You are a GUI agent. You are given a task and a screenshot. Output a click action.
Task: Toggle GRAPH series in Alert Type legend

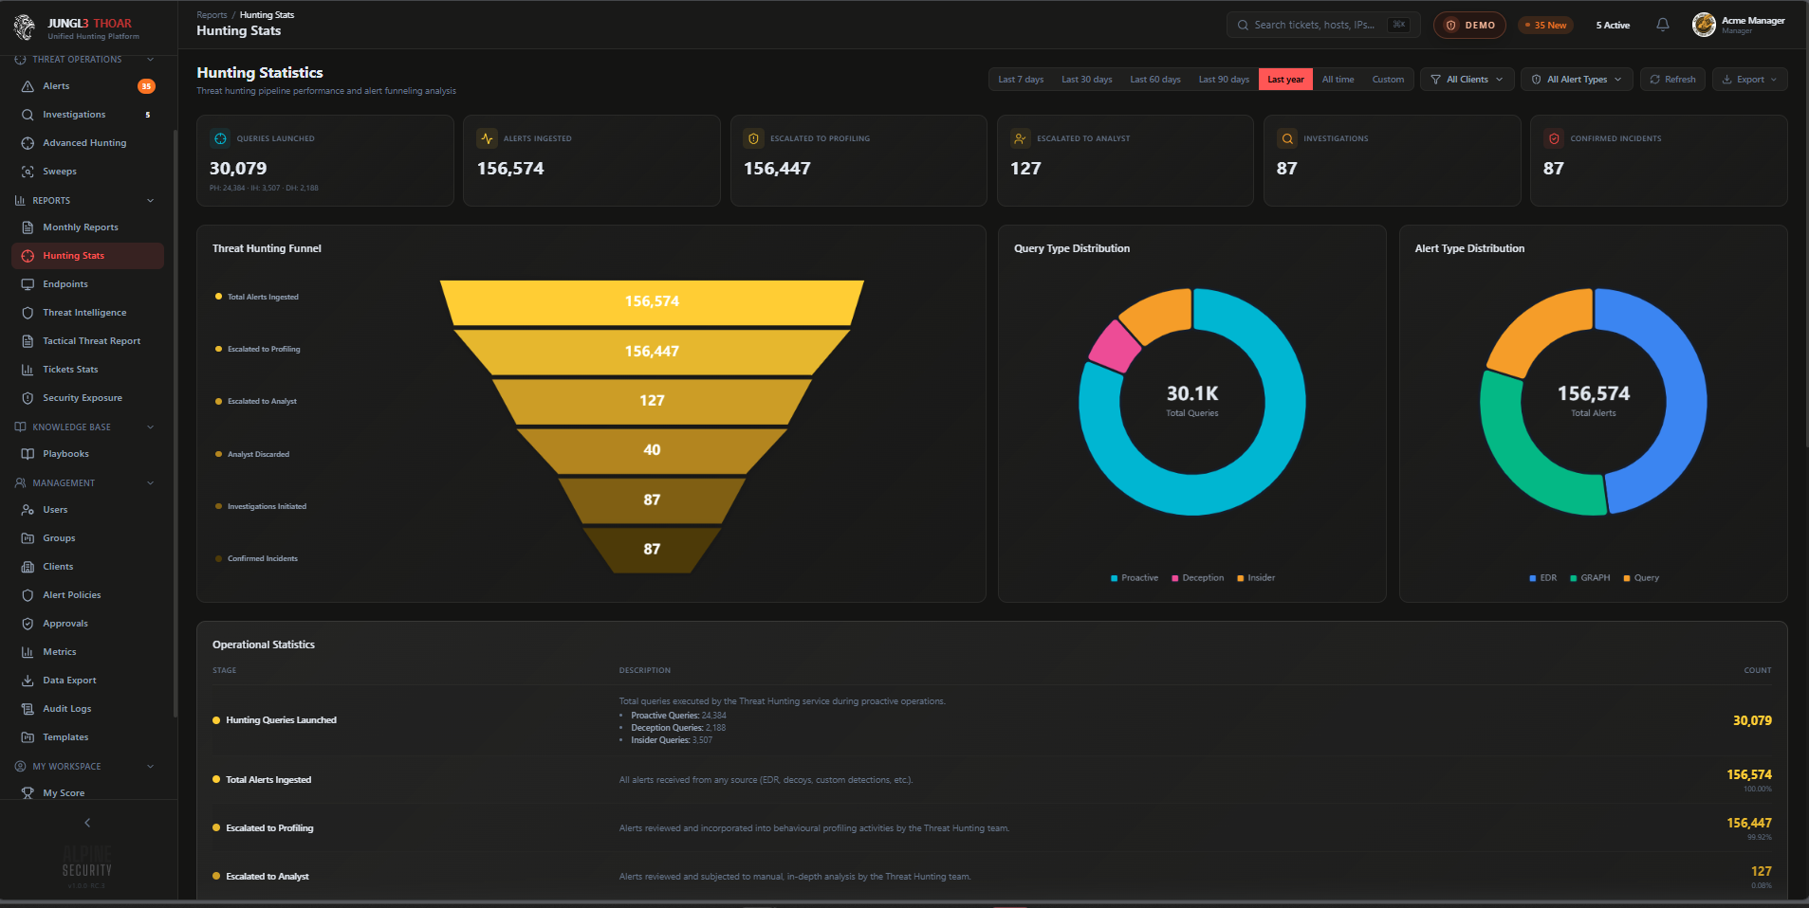(1590, 578)
